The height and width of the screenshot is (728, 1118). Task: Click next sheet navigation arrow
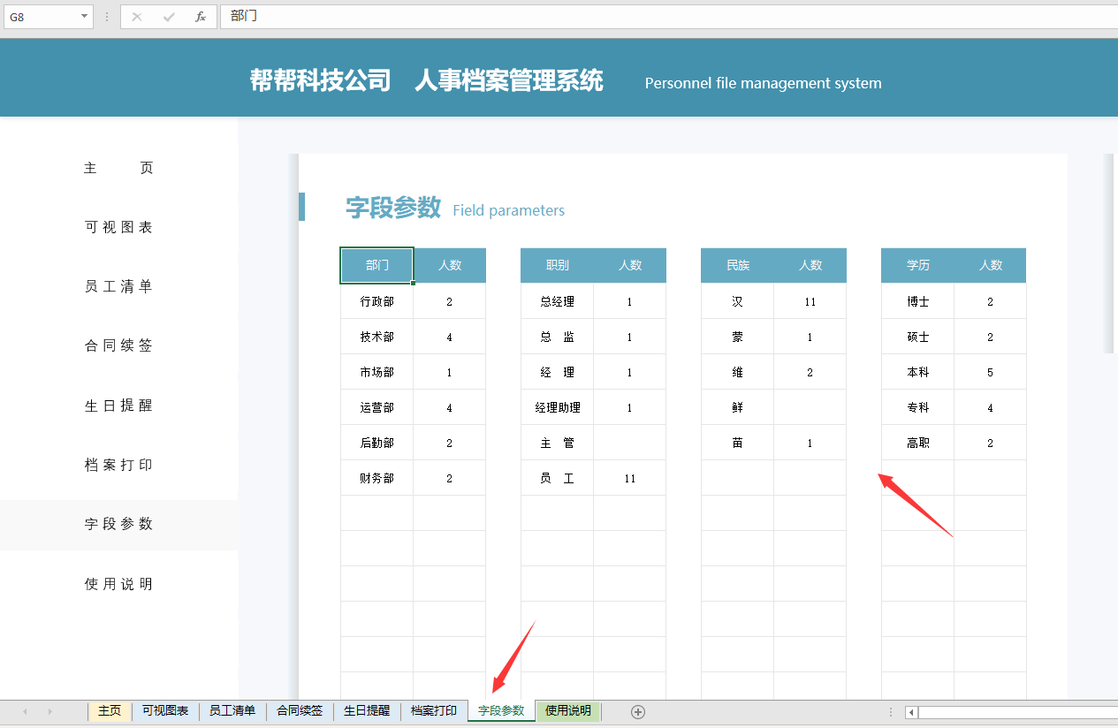click(x=49, y=711)
